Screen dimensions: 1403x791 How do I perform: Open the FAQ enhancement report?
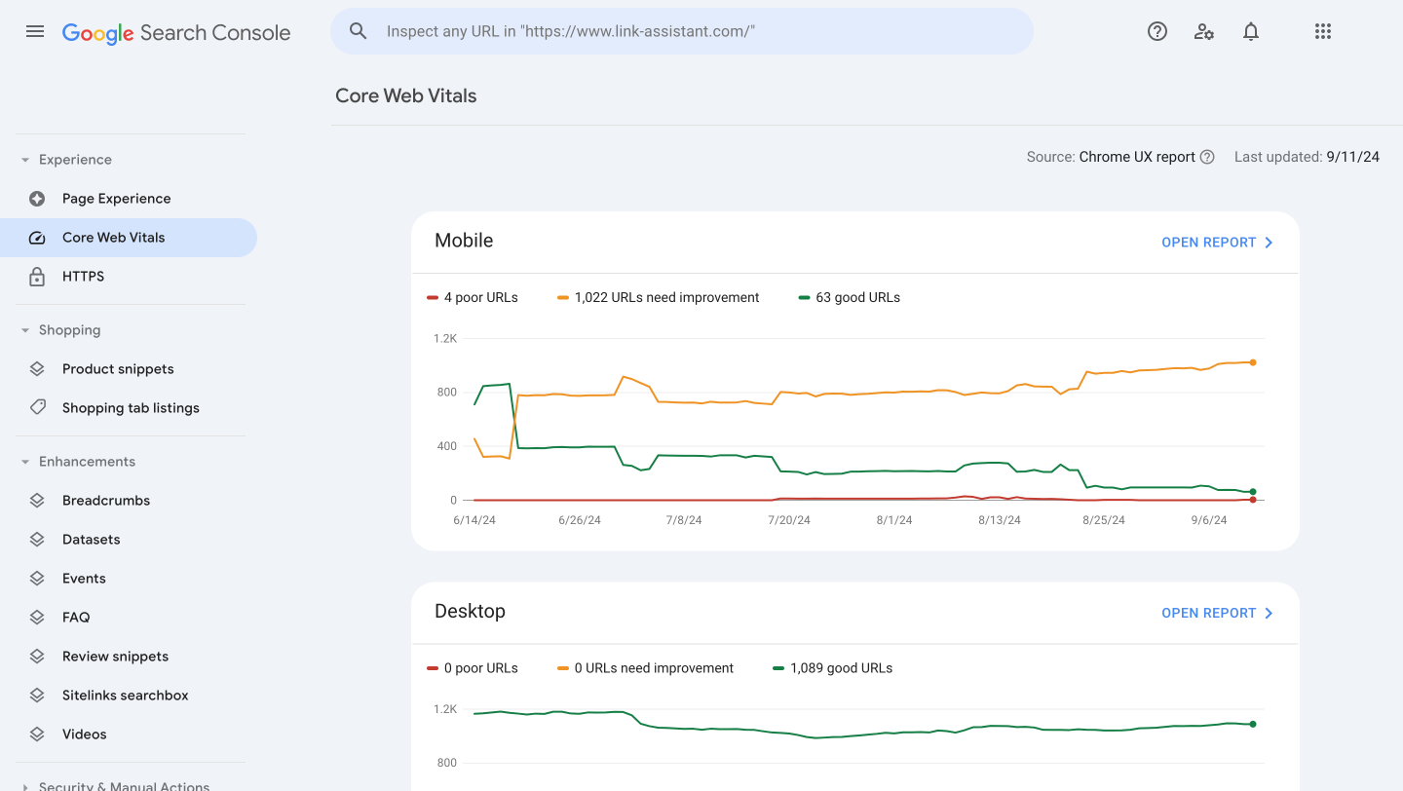(129, 618)
